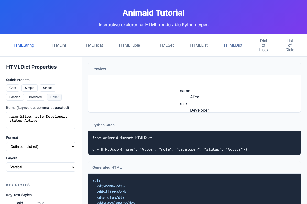Apply the Bordered quick preset
The height and width of the screenshot is (204, 307).
click(x=35, y=97)
